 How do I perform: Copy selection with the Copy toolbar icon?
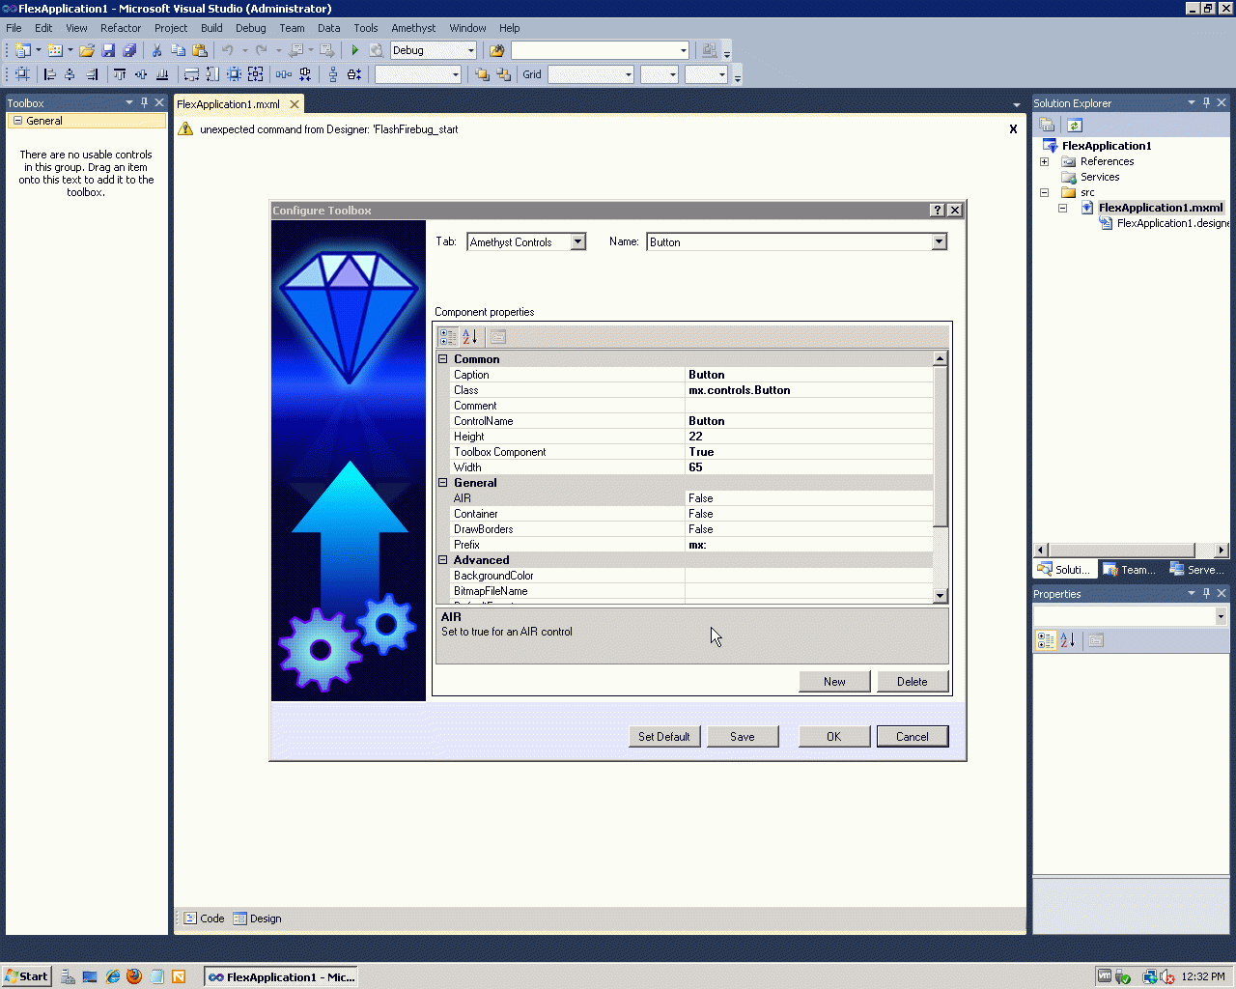point(179,50)
